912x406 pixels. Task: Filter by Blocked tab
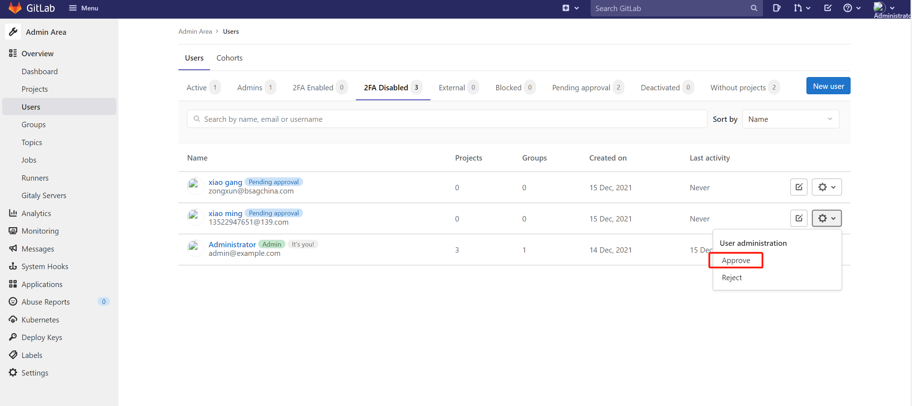tap(515, 87)
